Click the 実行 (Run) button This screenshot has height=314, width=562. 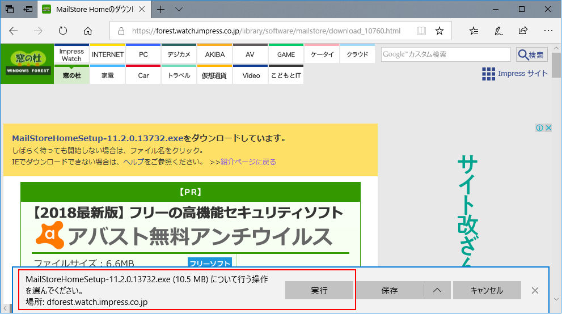click(x=319, y=290)
